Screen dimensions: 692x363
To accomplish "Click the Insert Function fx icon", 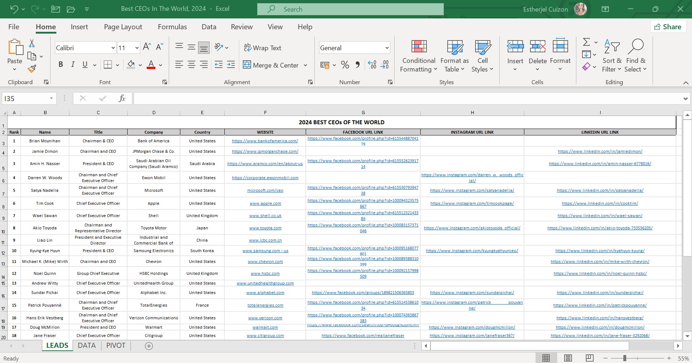I will click(122, 98).
